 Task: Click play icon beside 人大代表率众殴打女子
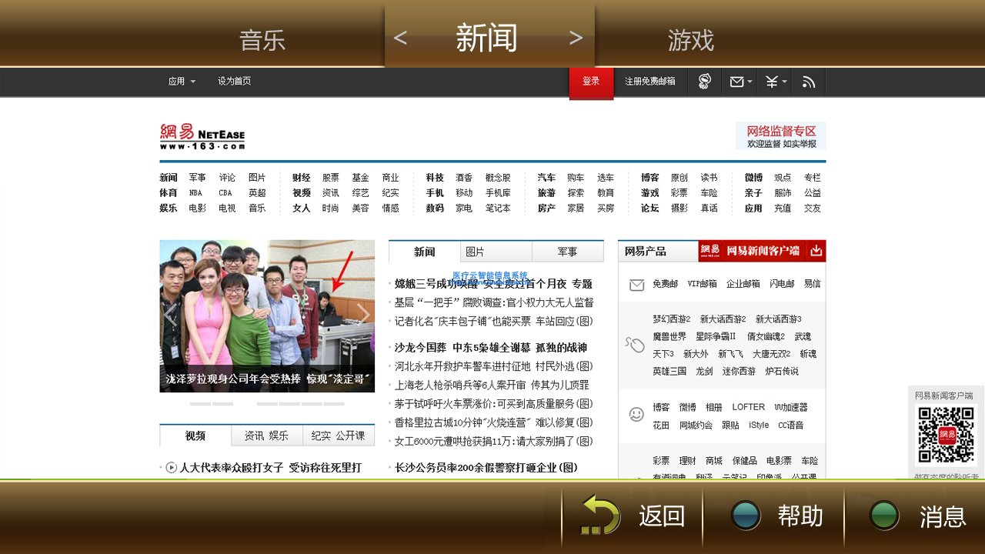[171, 467]
